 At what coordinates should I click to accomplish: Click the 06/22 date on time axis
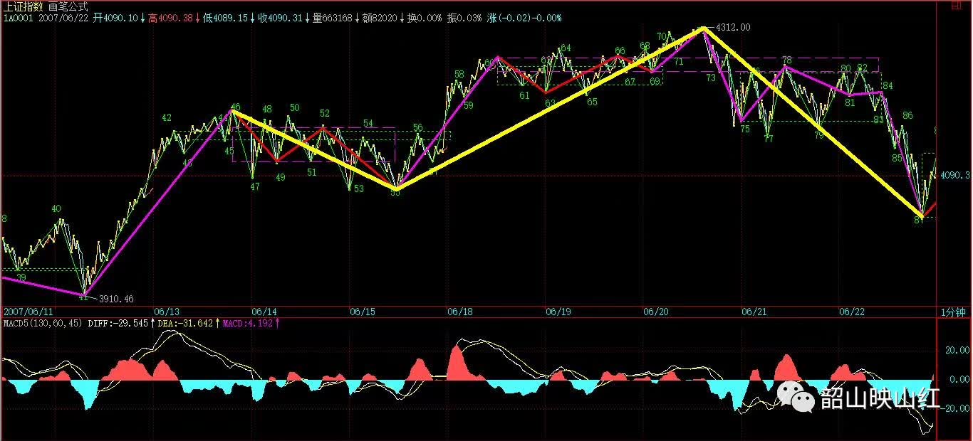coord(852,312)
